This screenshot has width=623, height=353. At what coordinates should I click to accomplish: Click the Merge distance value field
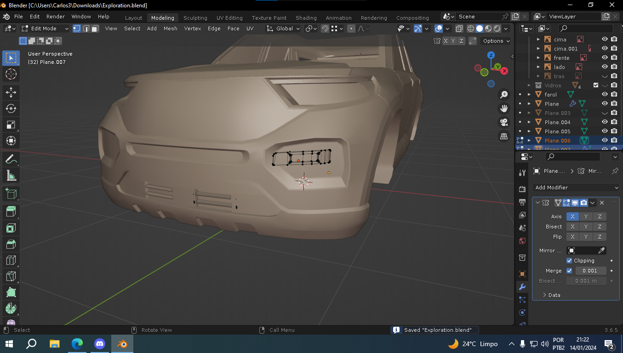pyautogui.click(x=590, y=271)
